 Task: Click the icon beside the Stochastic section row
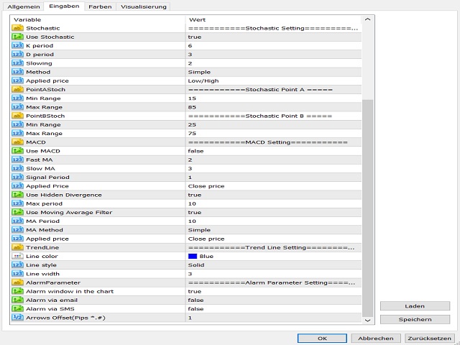(18, 28)
